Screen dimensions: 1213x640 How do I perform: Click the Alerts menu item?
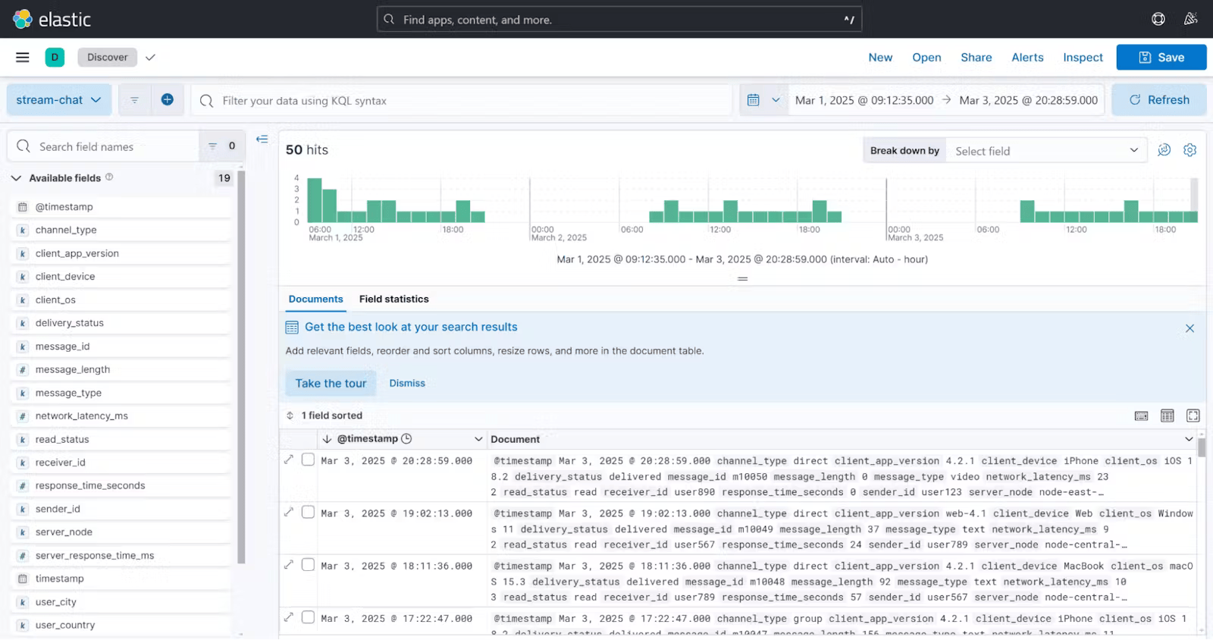[1027, 57]
